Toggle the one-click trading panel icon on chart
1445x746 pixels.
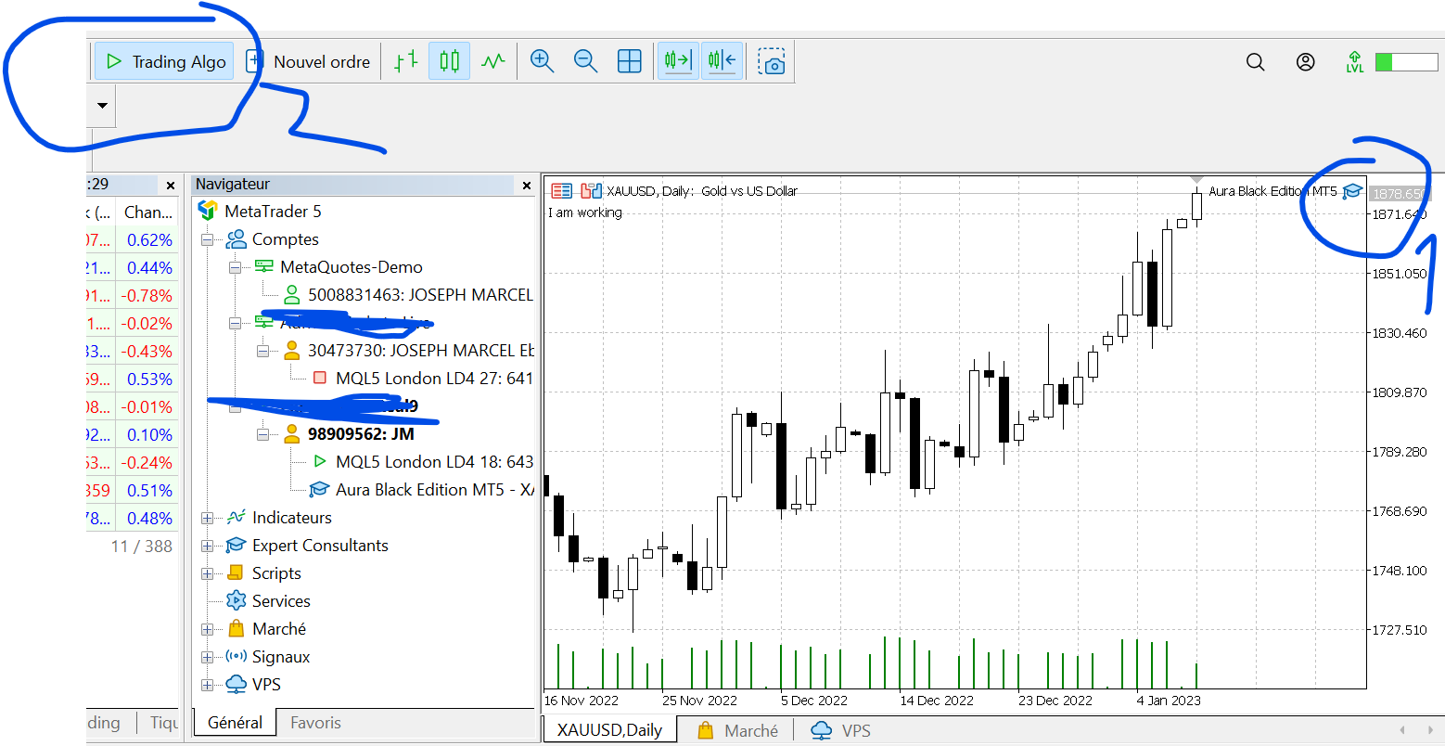click(x=561, y=191)
